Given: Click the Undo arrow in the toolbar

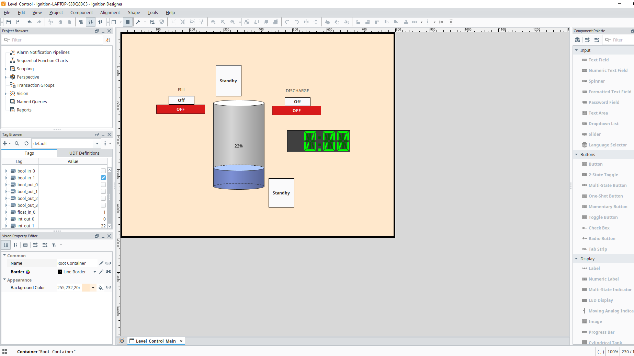Looking at the screenshot, I should pyautogui.click(x=30, y=22).
